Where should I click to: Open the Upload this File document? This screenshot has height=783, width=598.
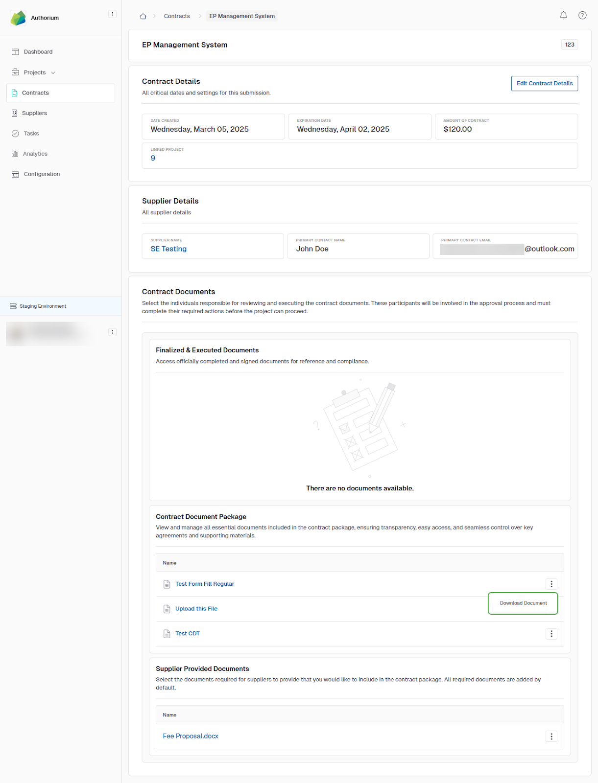coord(196,609)
